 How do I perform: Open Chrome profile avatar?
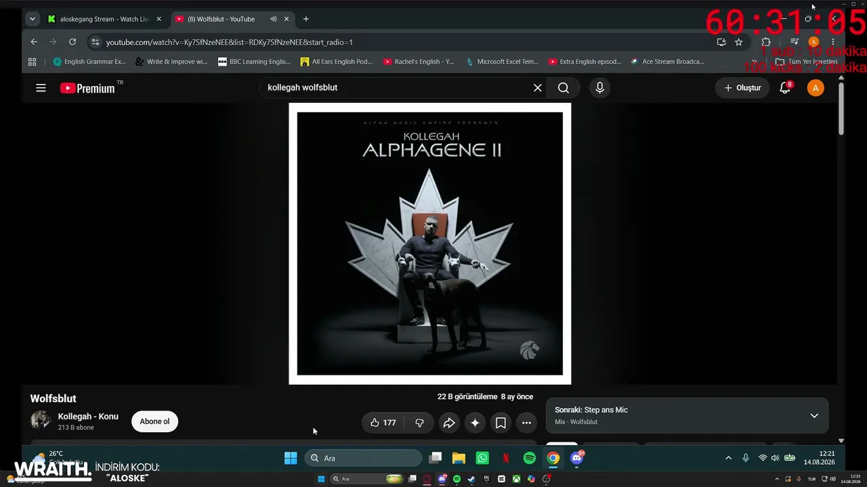(813, 42)
